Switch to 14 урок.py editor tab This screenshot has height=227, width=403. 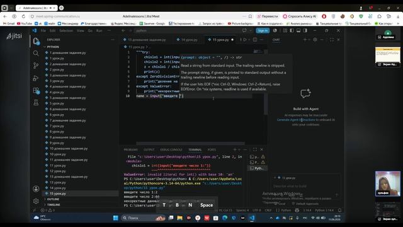point(187,40)
